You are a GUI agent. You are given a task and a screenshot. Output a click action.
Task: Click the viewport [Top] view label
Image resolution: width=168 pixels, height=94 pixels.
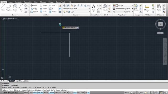5,19
